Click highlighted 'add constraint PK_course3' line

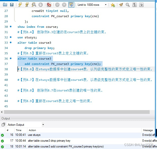pos(63,64)
